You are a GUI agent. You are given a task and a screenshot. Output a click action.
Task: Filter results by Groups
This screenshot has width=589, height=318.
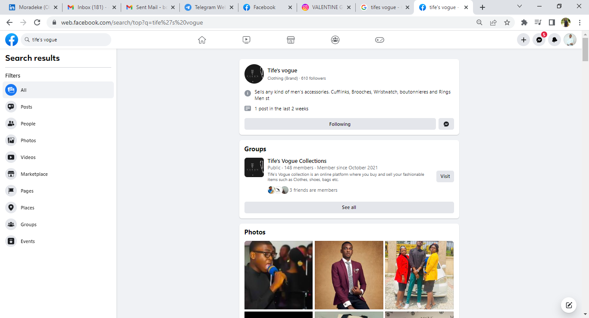59,224
